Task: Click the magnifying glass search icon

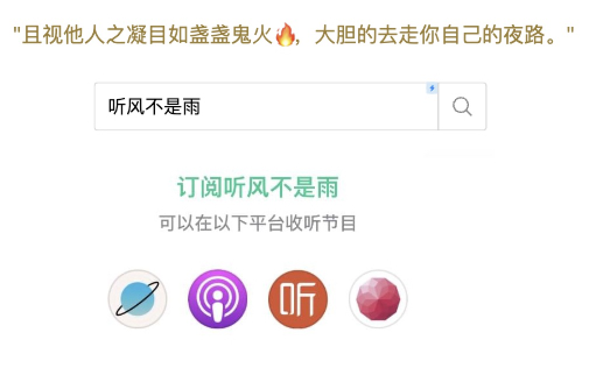Action: pyautogui.click(x=462, y=107)
